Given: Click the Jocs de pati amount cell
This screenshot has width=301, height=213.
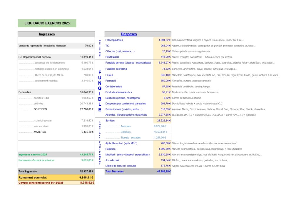Looking at the screenshot, I should pos(164,160).
